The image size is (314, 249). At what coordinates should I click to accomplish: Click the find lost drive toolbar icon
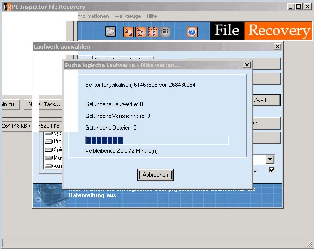(141, 32)
